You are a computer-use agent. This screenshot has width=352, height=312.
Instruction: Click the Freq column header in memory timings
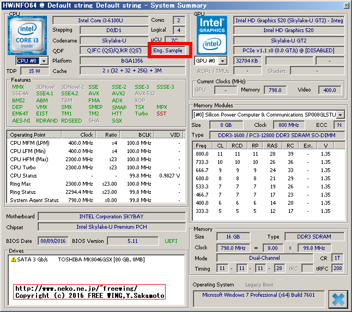pyautogui.click(x=203, y=145)
